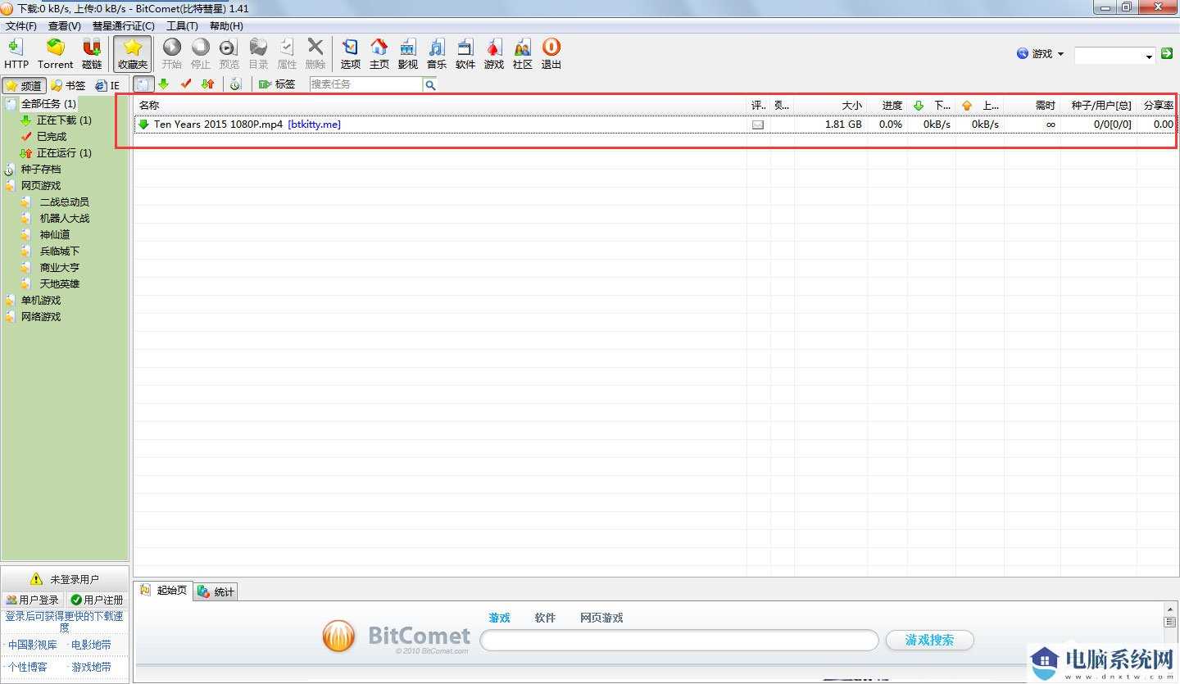
Task: Open the 音乐 music channel
Action: point(436,53)
